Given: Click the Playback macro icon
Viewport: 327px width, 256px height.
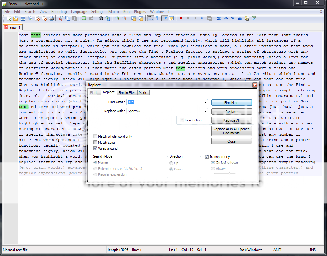Looking at the screenshot, I should pyautogui.click(x=195, y=18).
